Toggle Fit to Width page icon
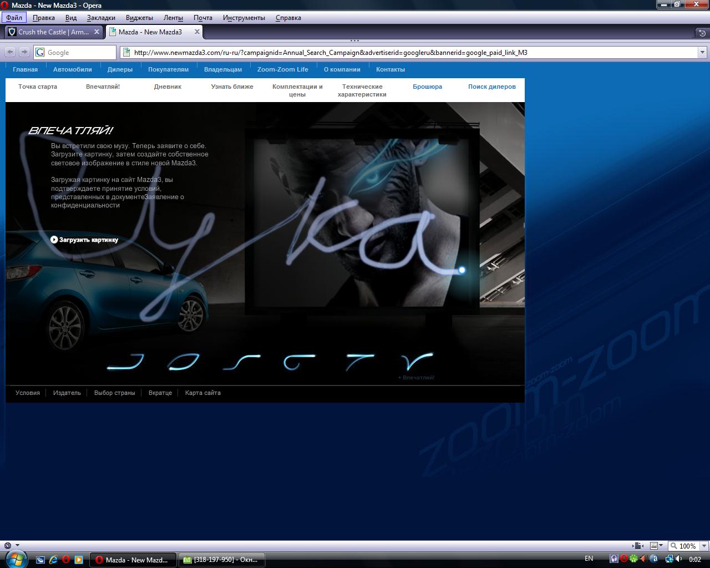The image size is (710, 568). coord(638,546)
